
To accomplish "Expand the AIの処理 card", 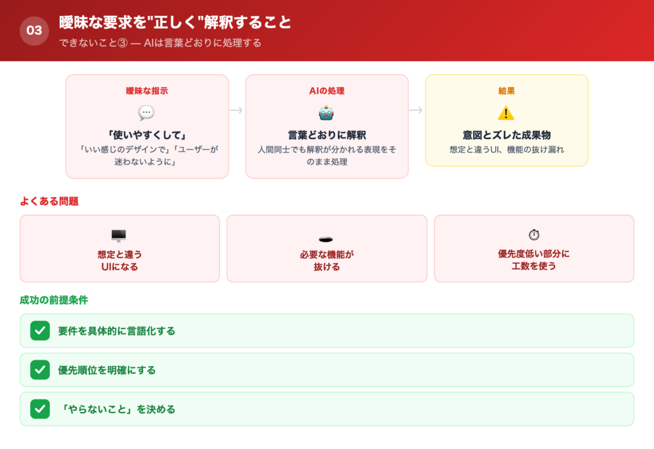I will pos(326,126).
